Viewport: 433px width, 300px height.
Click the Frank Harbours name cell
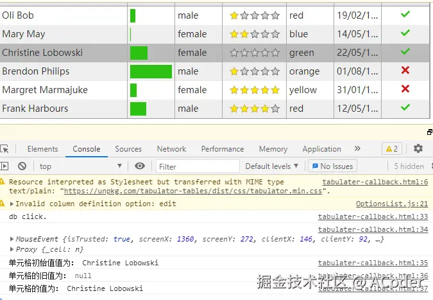[x=64, y=109]
